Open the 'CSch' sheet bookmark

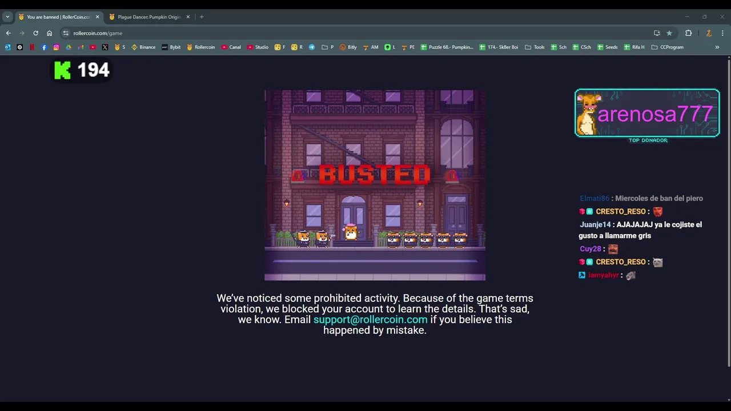[582, 47]
